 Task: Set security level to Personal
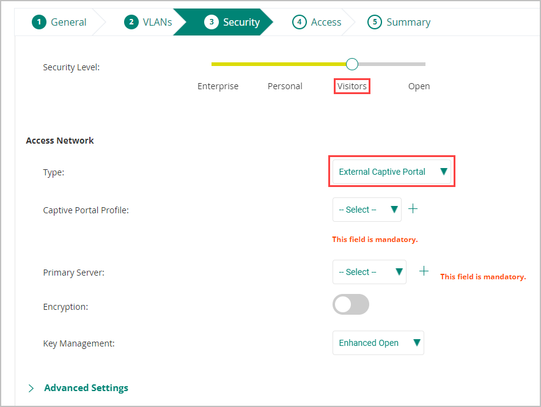pos(285,86)
